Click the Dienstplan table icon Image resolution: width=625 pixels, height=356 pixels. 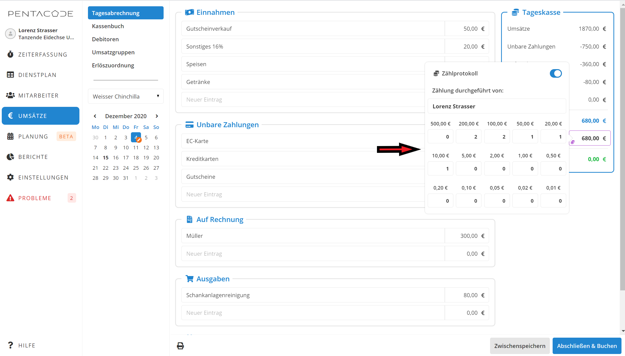(10, 75)
